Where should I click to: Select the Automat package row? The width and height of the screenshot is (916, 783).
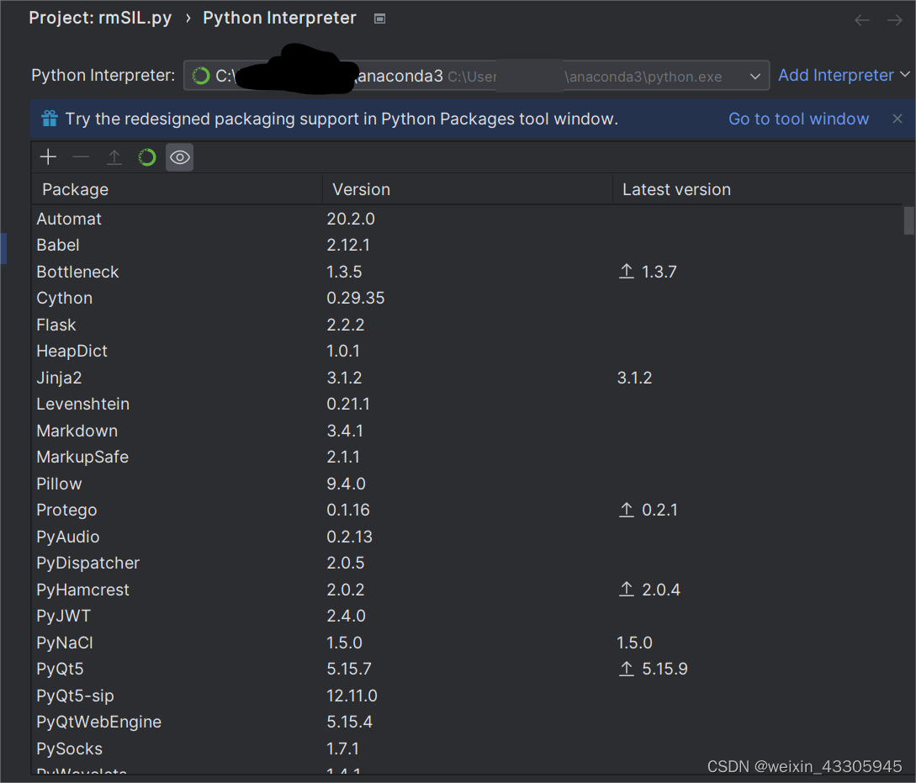(x=467, y=219)
